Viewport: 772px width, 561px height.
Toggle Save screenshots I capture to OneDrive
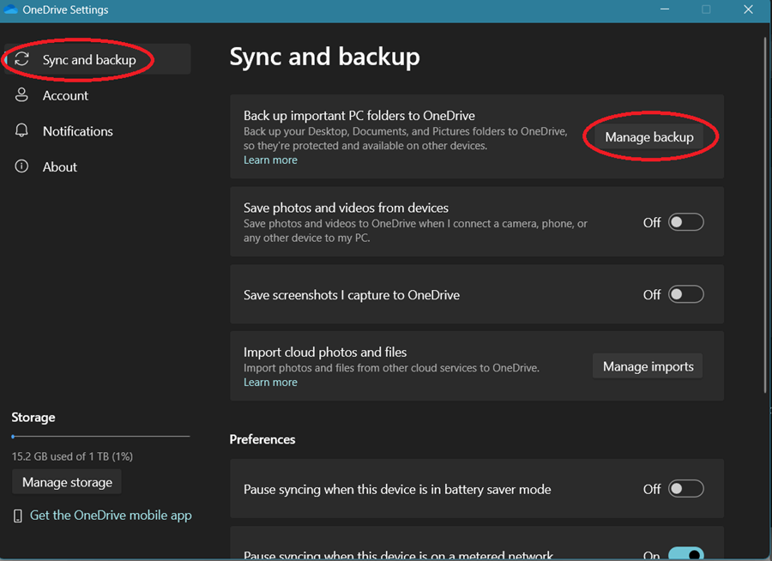[686, 294]
